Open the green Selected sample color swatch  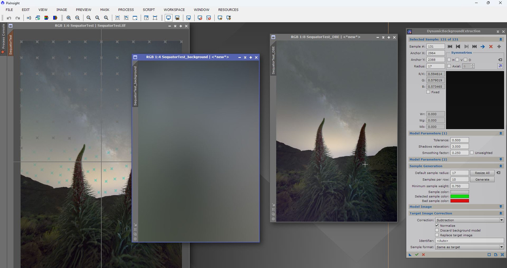[459, 196]
